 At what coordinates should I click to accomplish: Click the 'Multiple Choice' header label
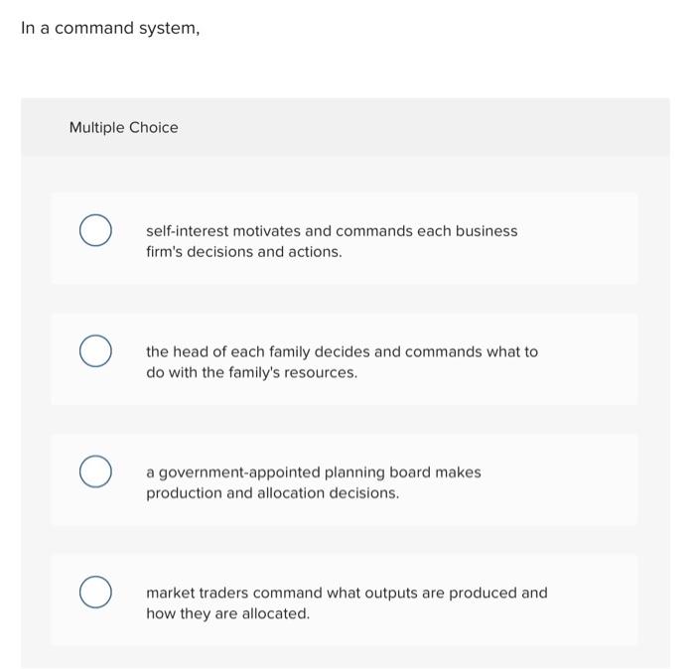[123, 127]
